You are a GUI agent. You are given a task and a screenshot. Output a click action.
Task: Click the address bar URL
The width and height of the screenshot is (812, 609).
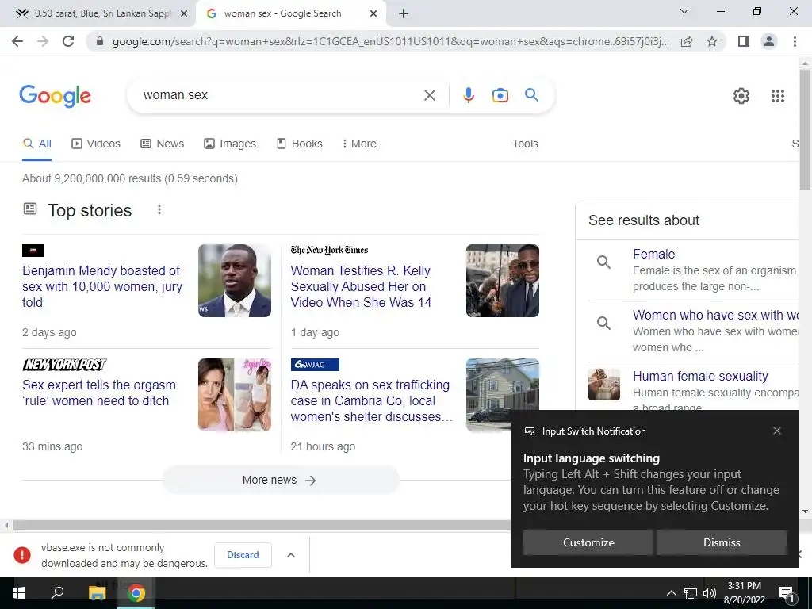[390, 41]
